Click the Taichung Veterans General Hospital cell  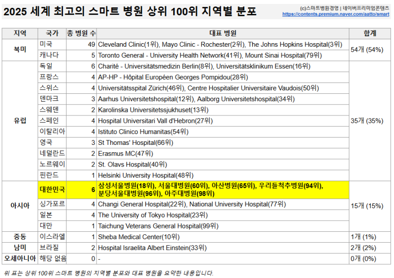(x=223, y=226)
